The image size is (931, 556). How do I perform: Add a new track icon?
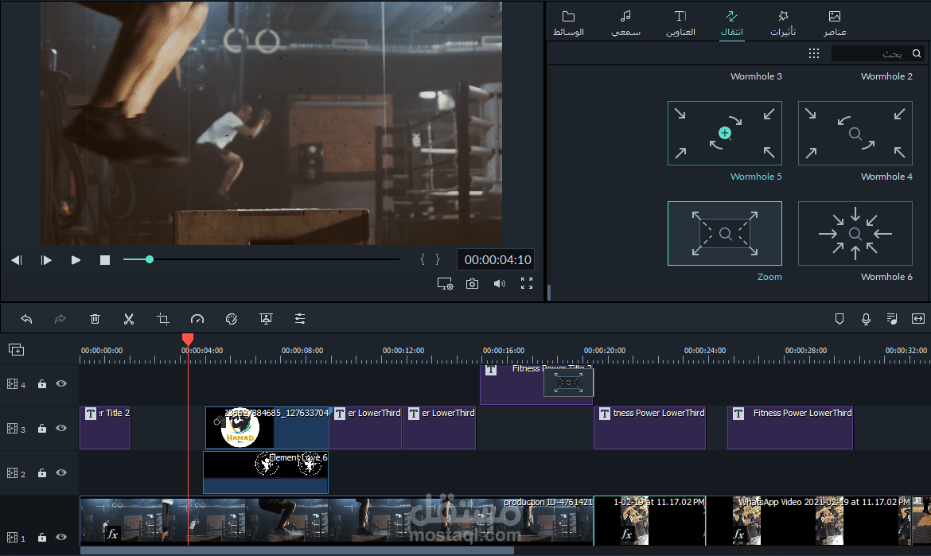point(16,349)
